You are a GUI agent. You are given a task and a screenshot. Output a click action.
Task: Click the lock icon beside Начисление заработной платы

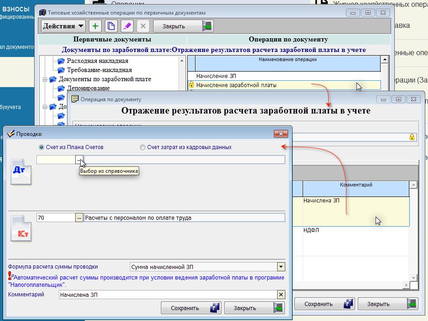tap(191, 85)
